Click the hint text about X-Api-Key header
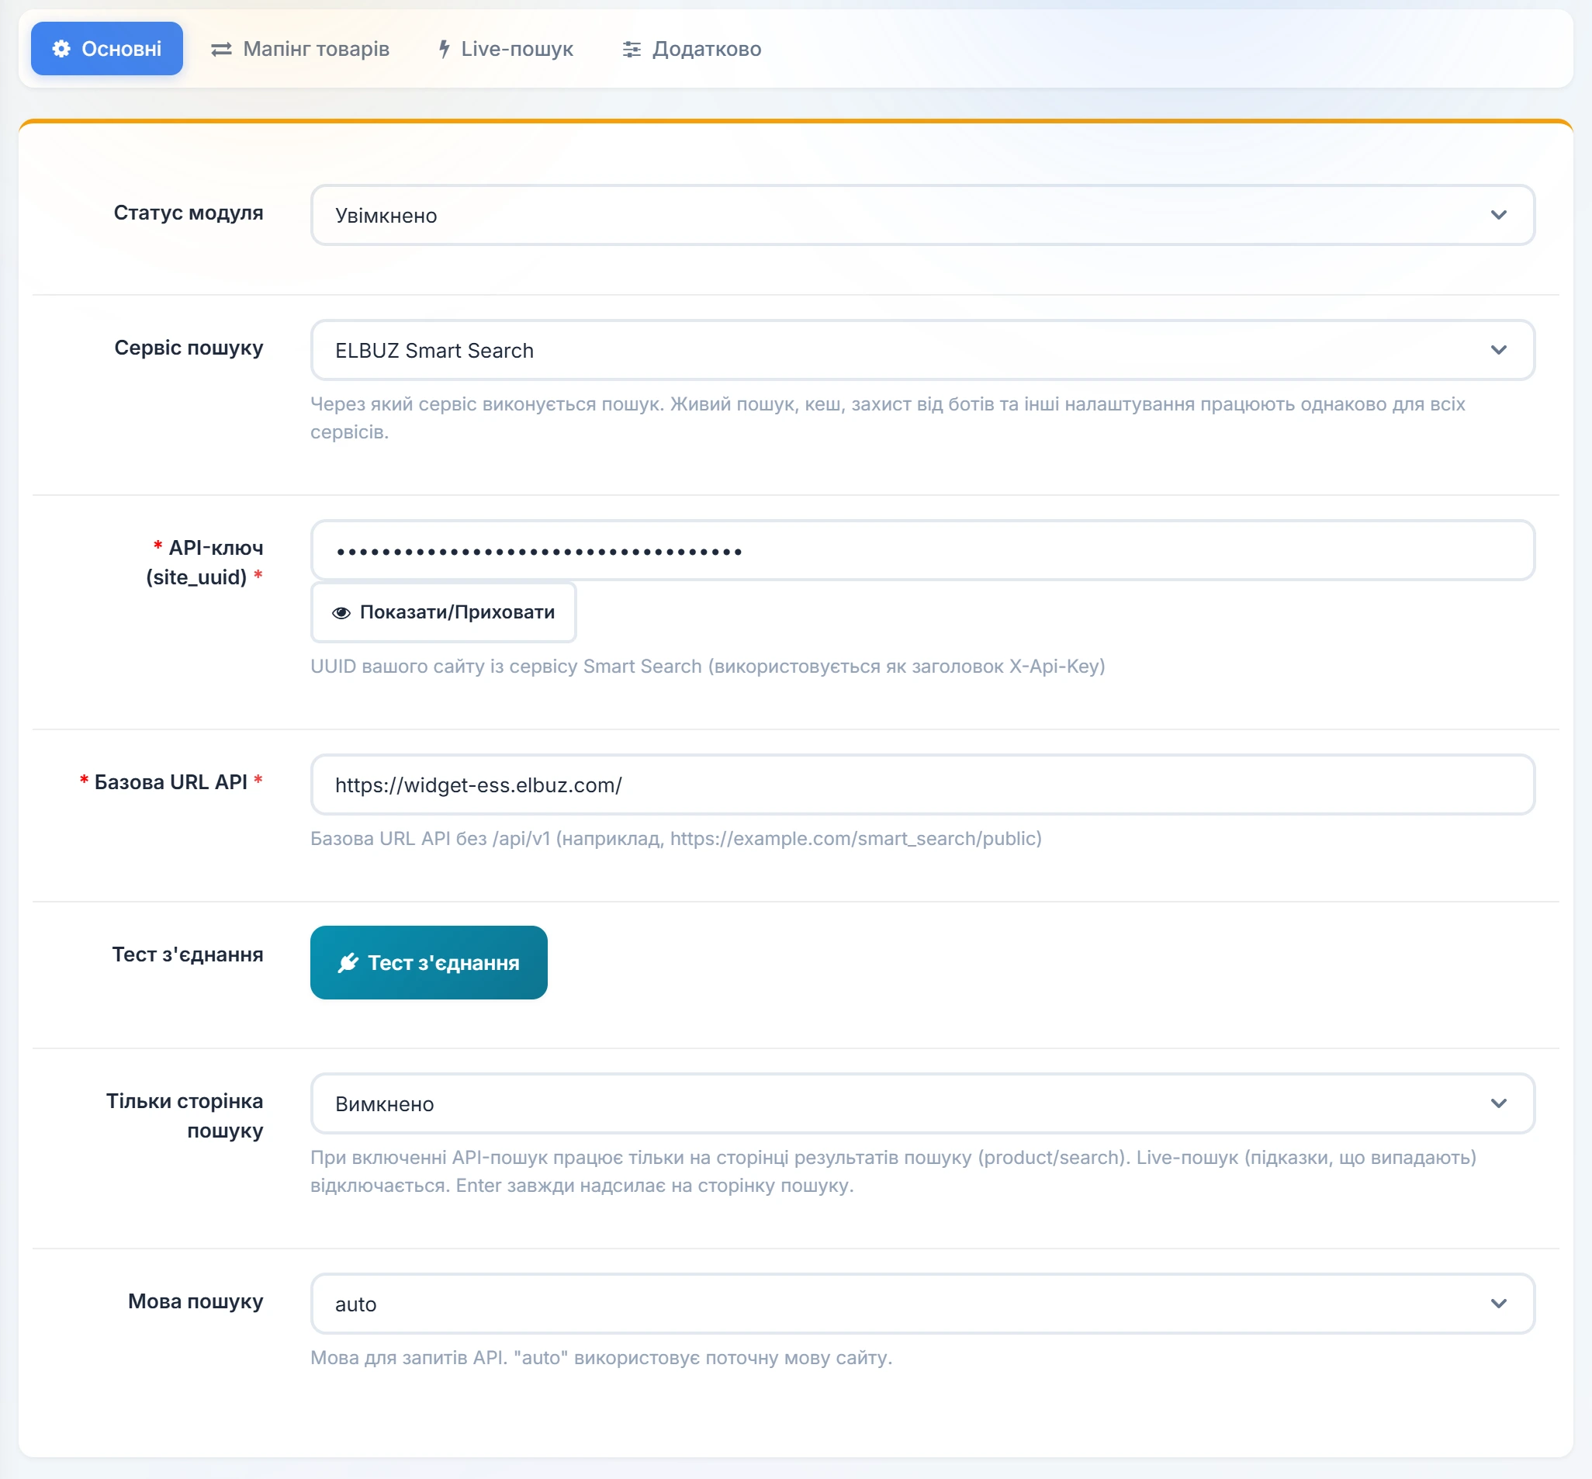 point(708,667)
